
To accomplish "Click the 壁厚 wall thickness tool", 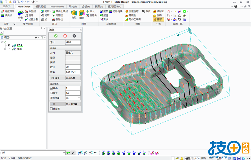I will 157,19.
